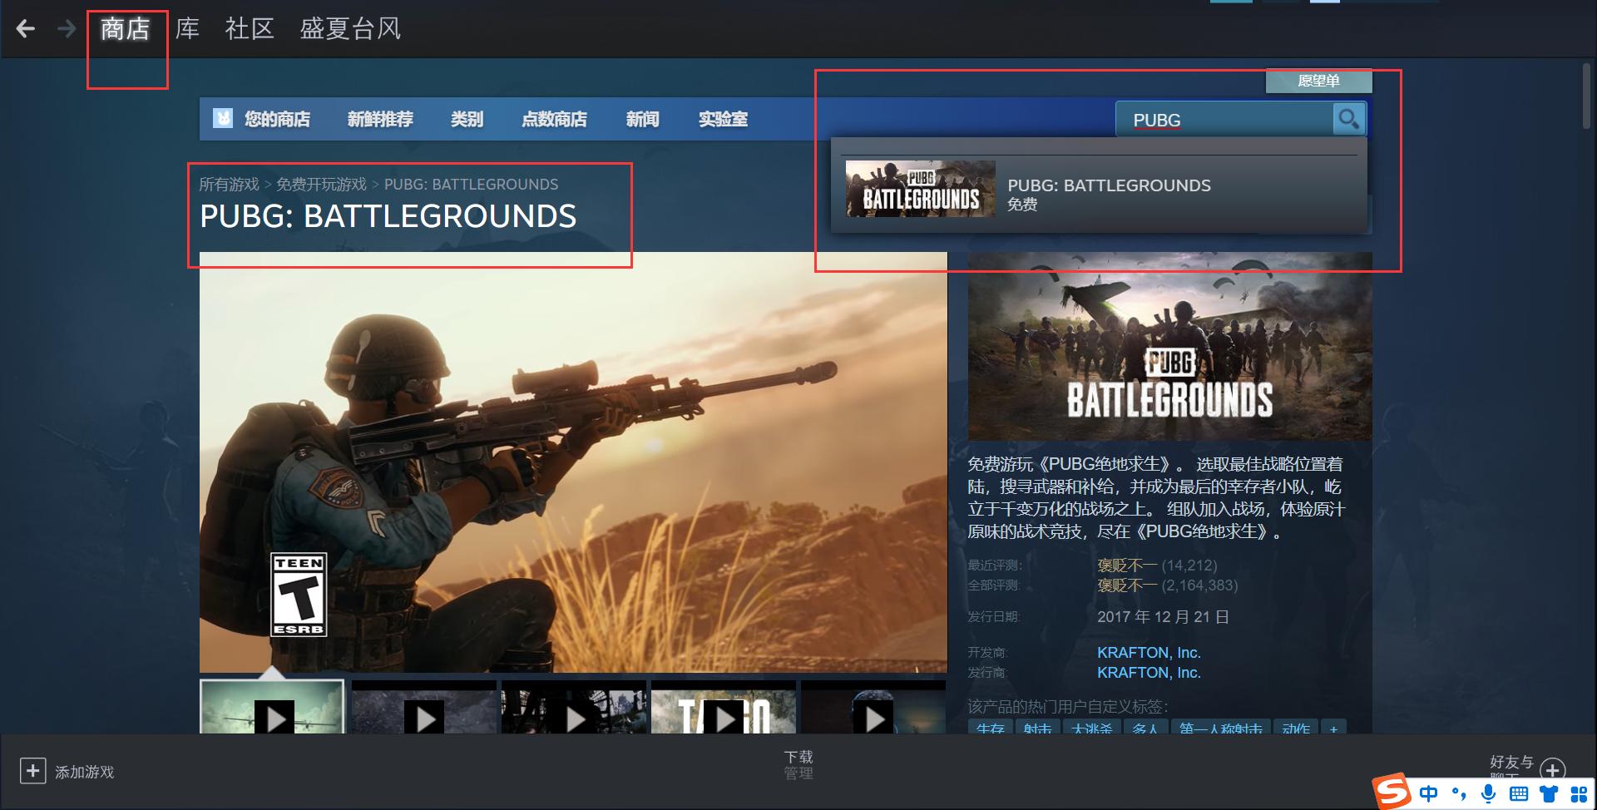Open the on-screen keyboard icon

1518,793
